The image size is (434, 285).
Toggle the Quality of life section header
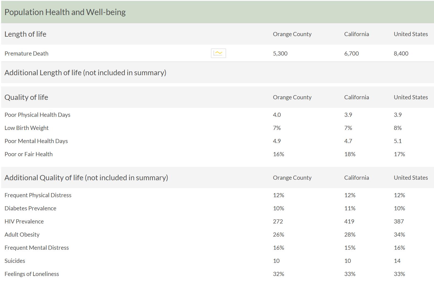pos(26,97)
